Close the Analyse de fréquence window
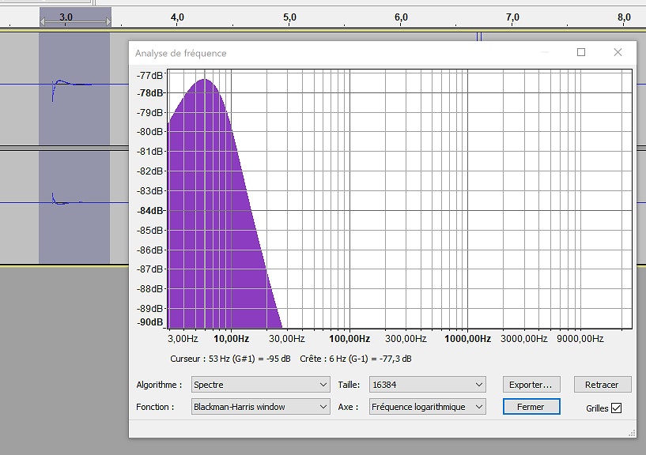 [618, 53]
